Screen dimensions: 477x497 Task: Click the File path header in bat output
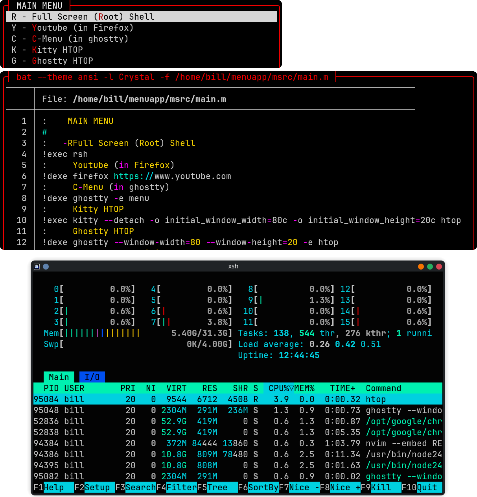point(134,99)
